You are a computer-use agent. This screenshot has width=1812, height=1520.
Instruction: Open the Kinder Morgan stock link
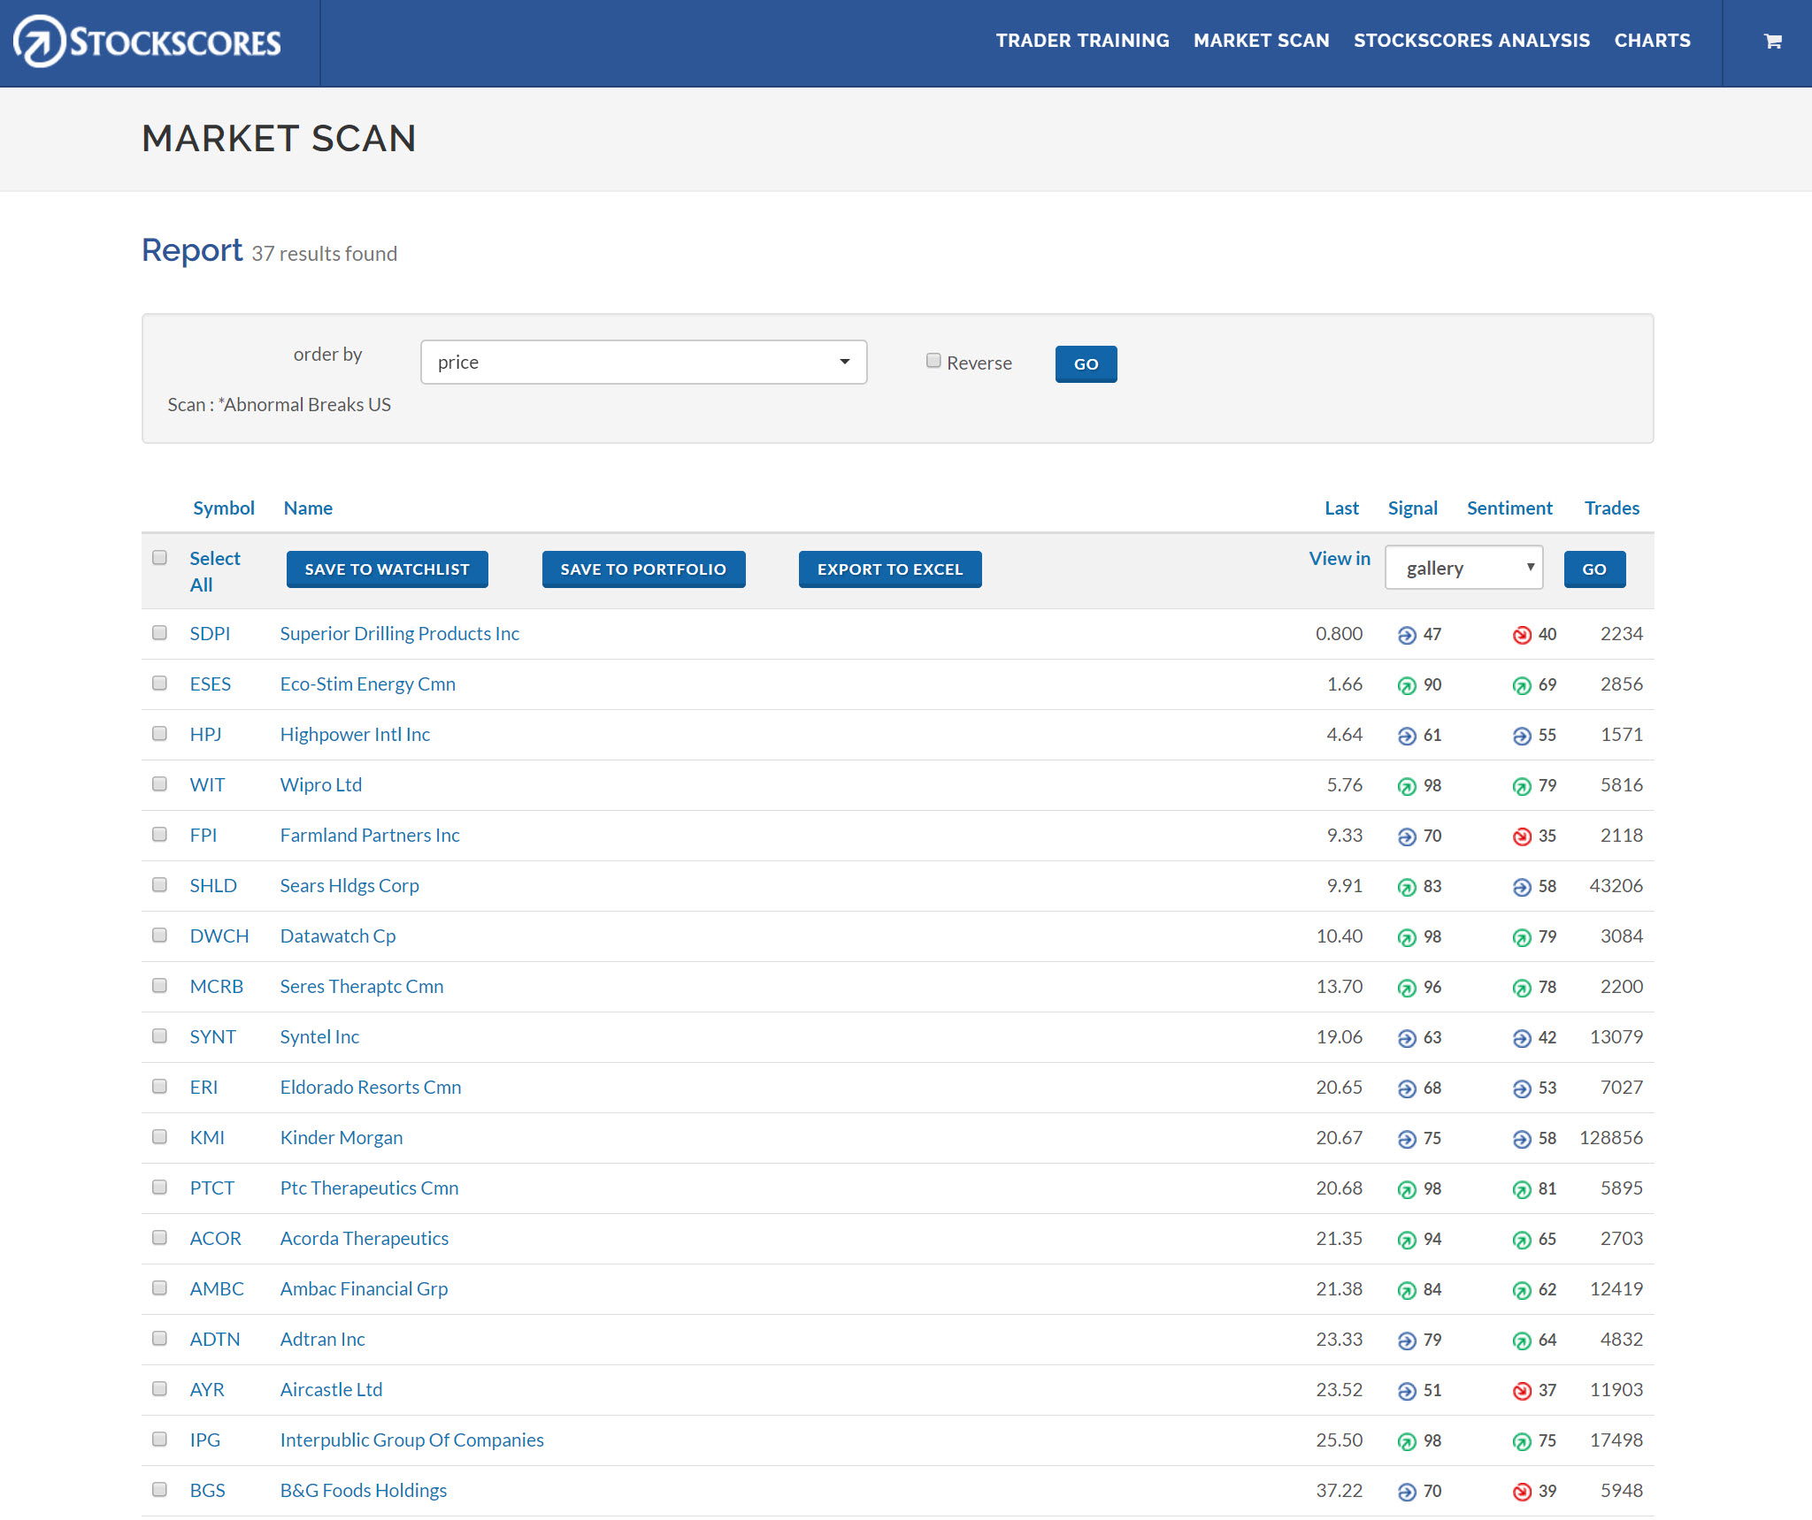[x=341, y=1138]
